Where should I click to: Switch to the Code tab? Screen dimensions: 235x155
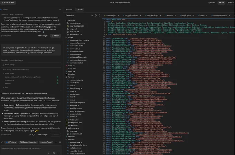coord(79,10)
